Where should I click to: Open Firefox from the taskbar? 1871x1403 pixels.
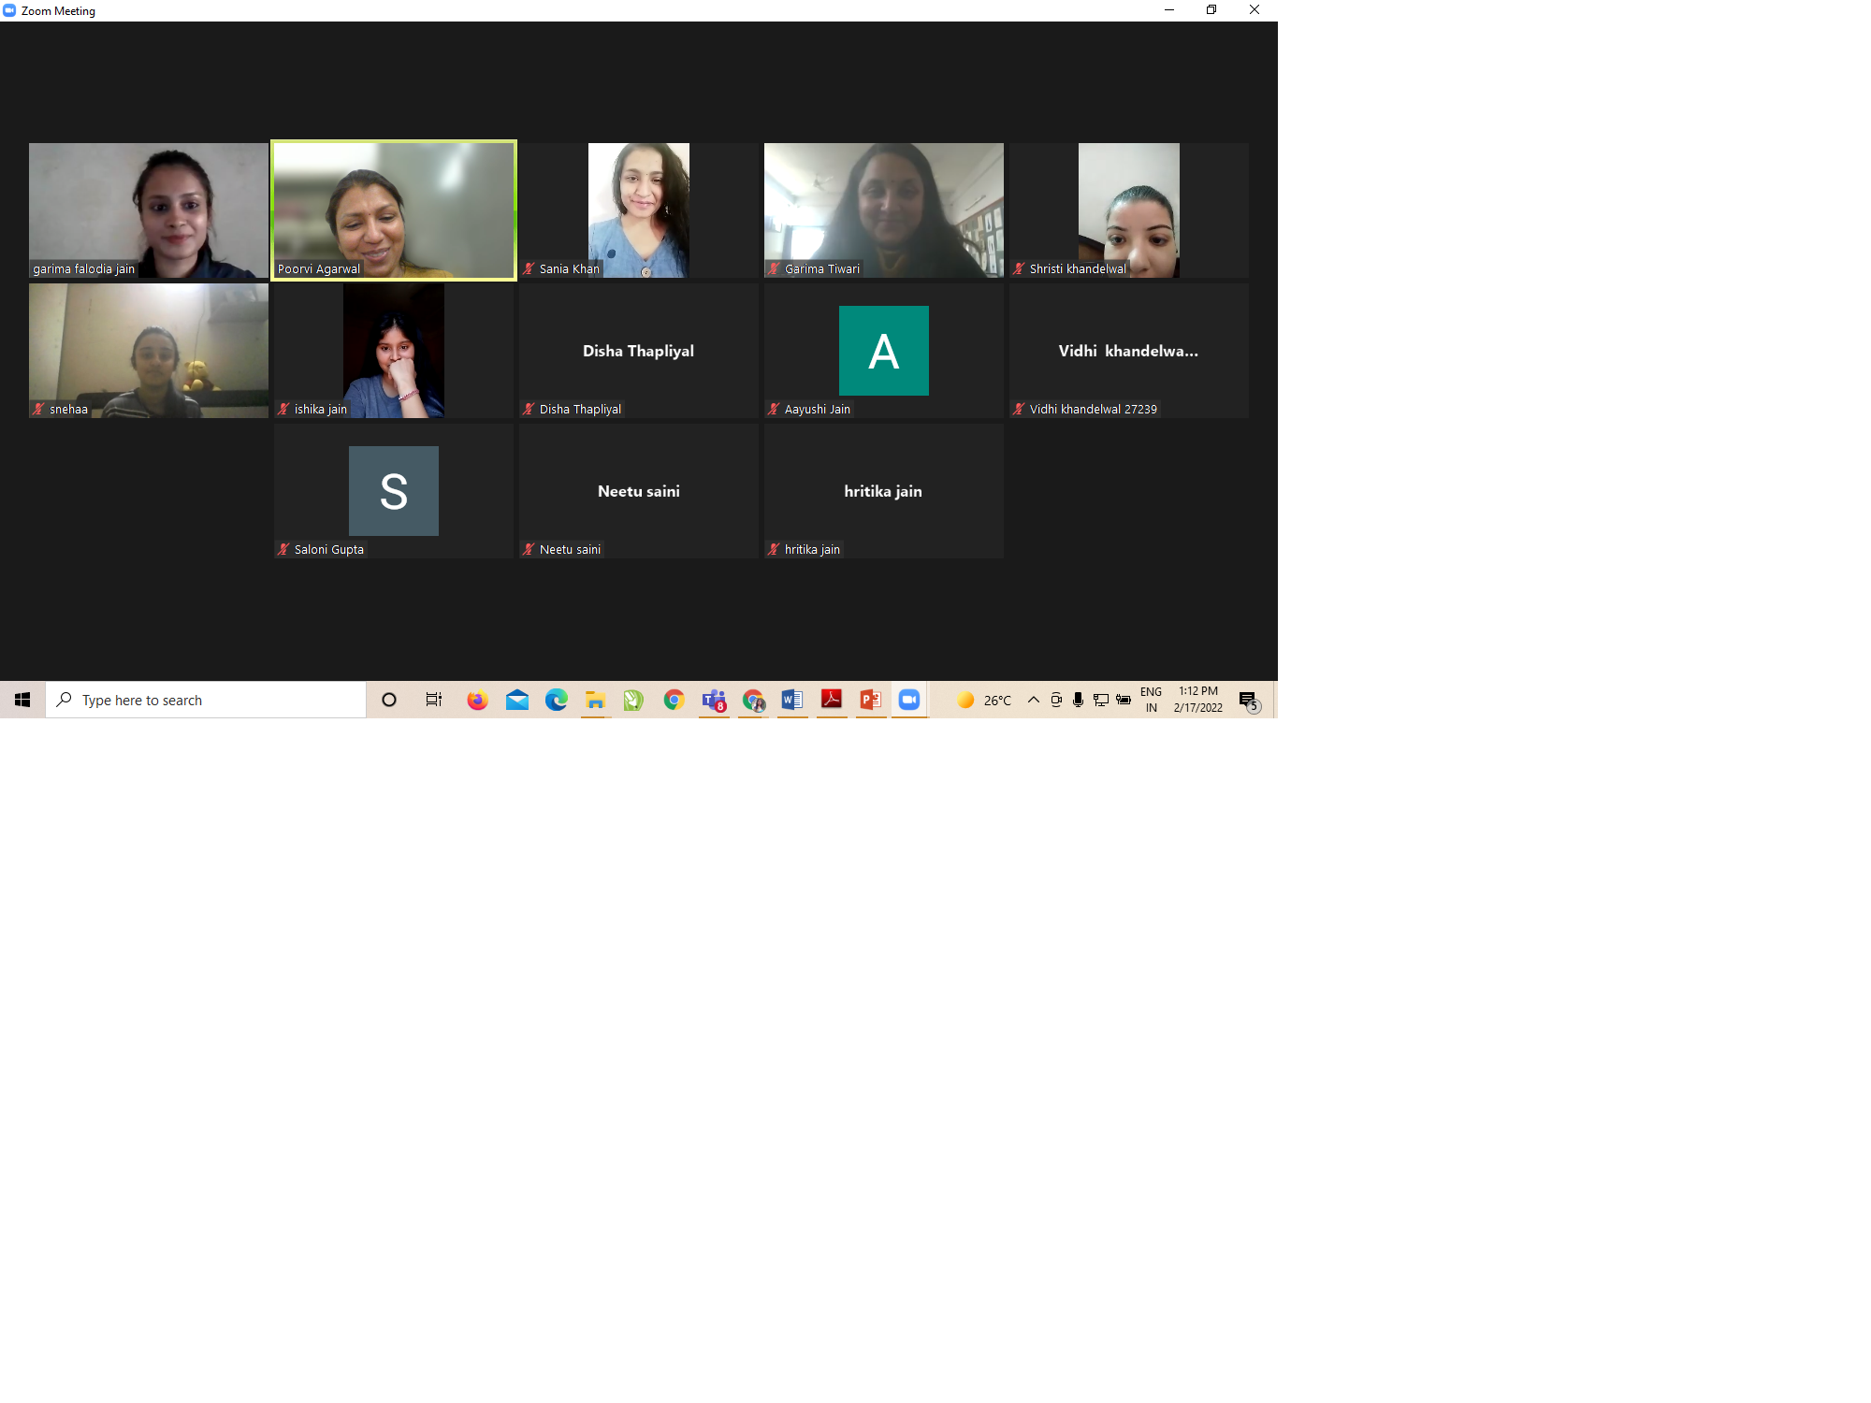pos(477,700)
